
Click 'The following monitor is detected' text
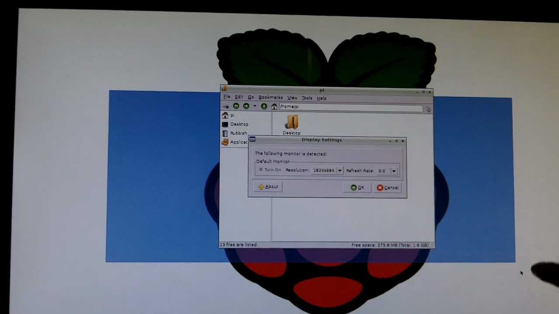click(x=290, y=154)
